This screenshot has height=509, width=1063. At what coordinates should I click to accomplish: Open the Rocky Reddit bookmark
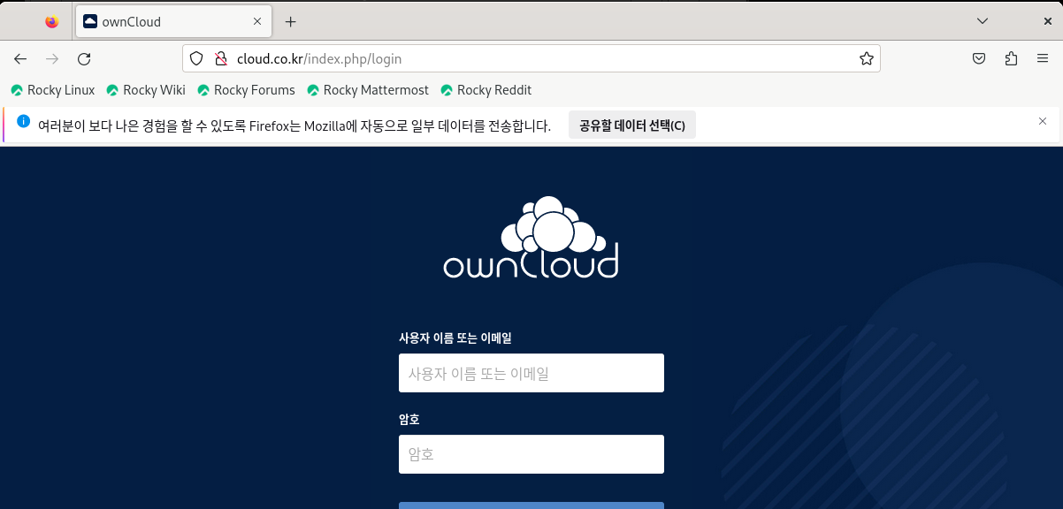tap(486, 90)
